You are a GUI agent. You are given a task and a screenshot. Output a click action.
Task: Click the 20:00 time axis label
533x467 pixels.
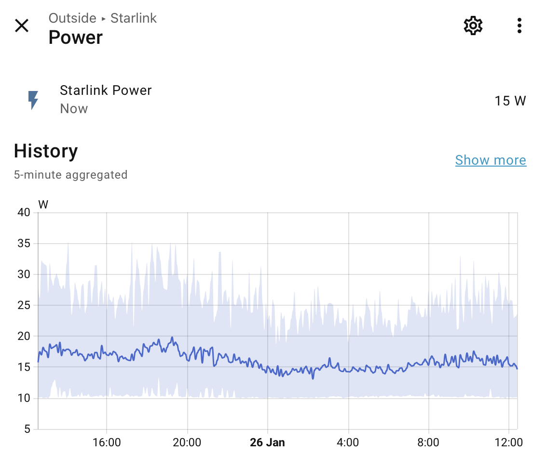pyautogui.click(x=187, y=442)
